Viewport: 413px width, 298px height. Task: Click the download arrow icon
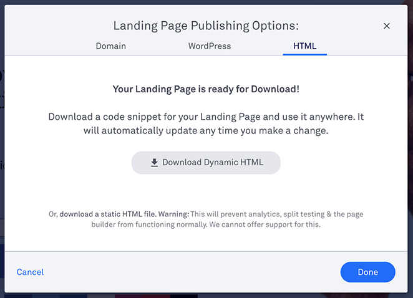click(x=154, y=163)
